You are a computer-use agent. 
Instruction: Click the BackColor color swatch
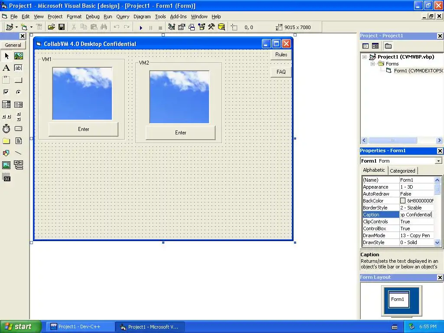pos(403,201)
